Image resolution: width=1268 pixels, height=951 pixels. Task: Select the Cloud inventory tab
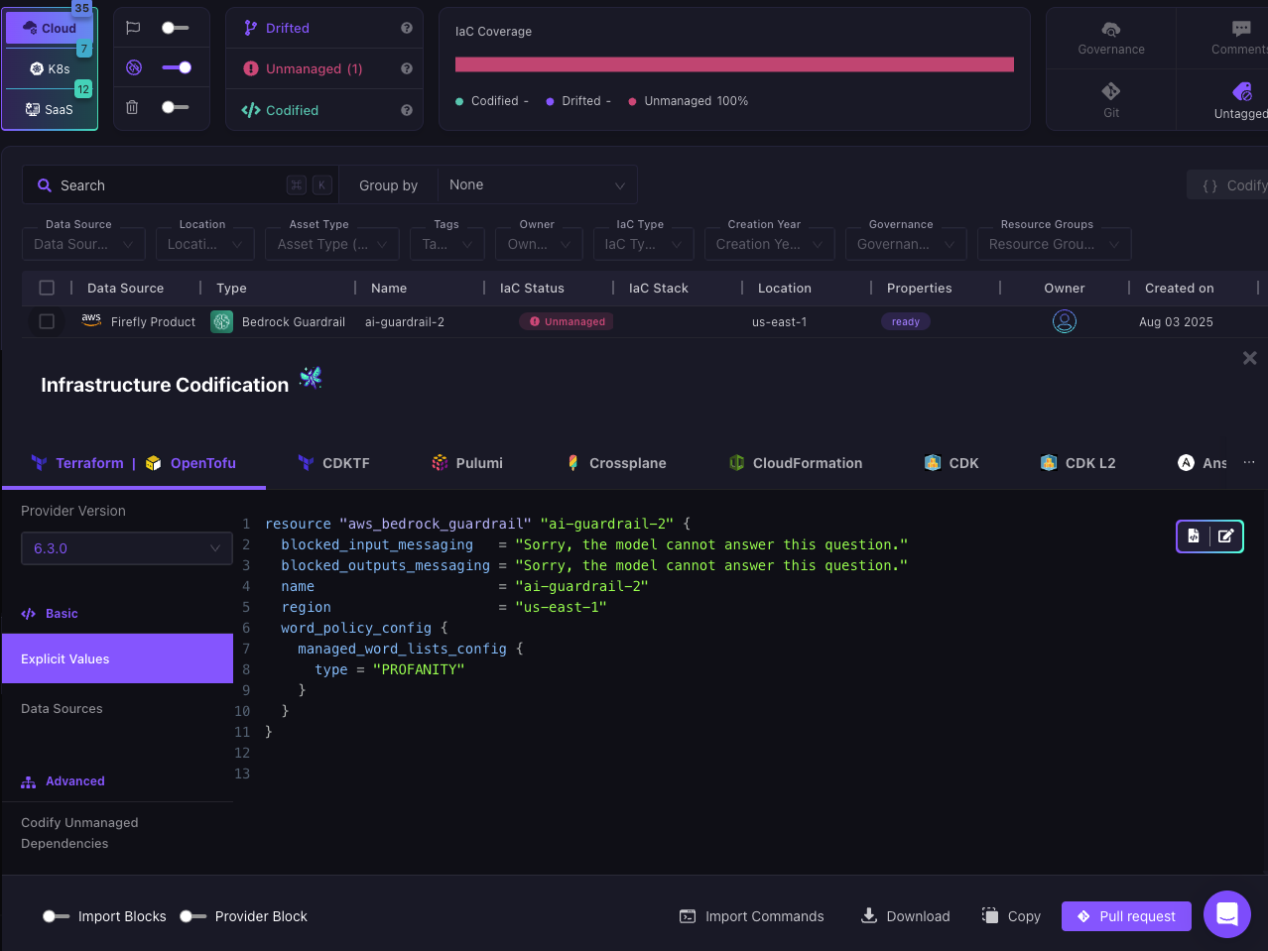click(50, 28)
